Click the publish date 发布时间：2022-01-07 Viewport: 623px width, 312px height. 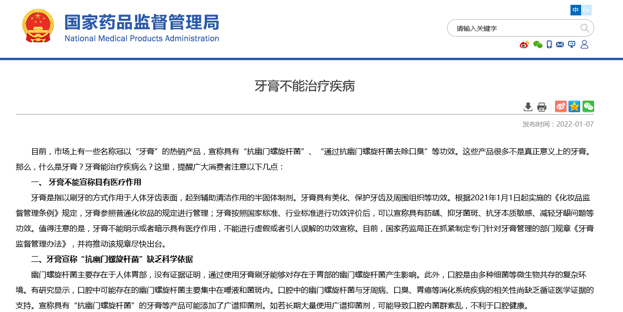558,124
